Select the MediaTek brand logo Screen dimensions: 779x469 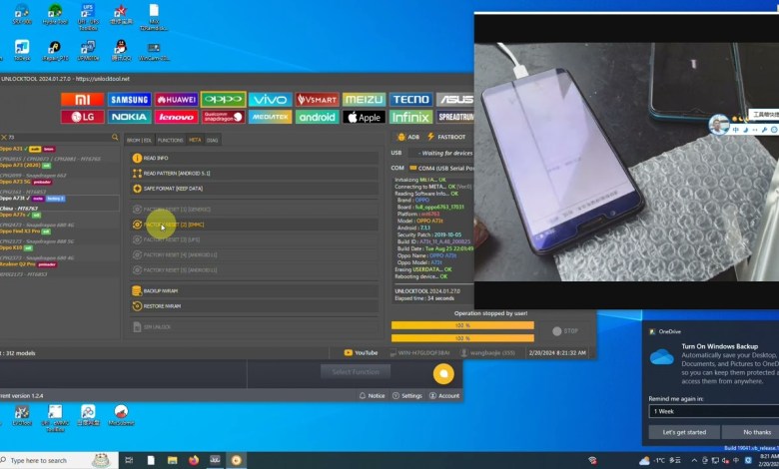[271, 117]
